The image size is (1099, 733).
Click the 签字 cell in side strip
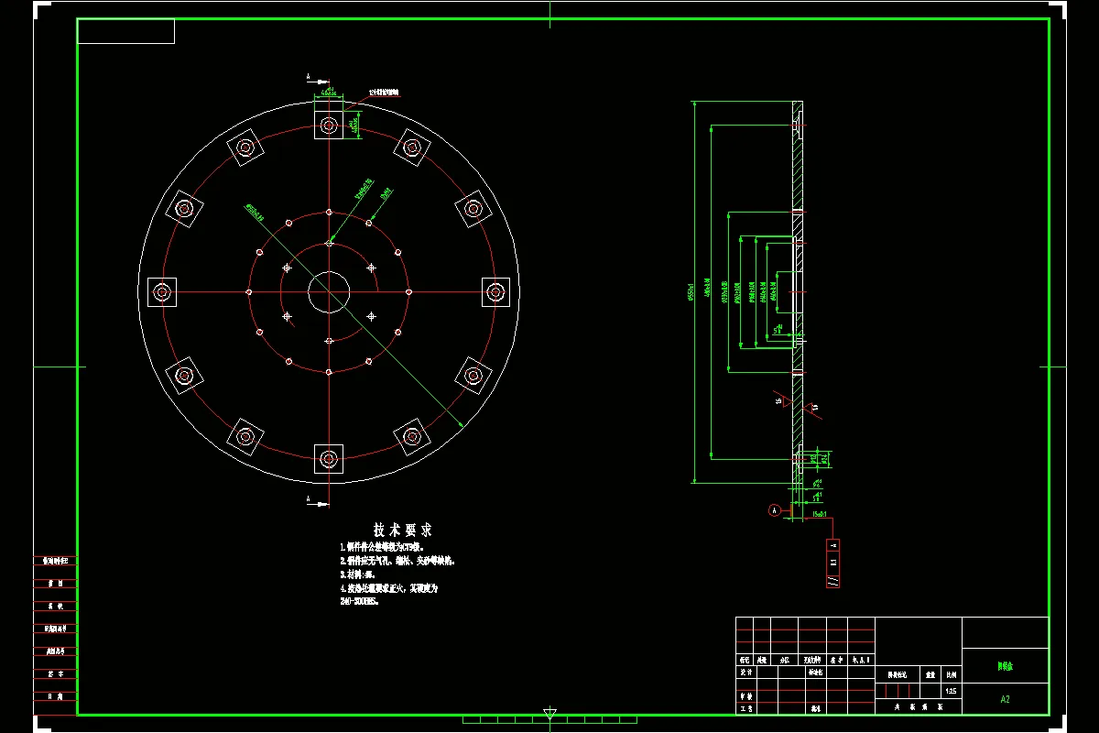55,674
